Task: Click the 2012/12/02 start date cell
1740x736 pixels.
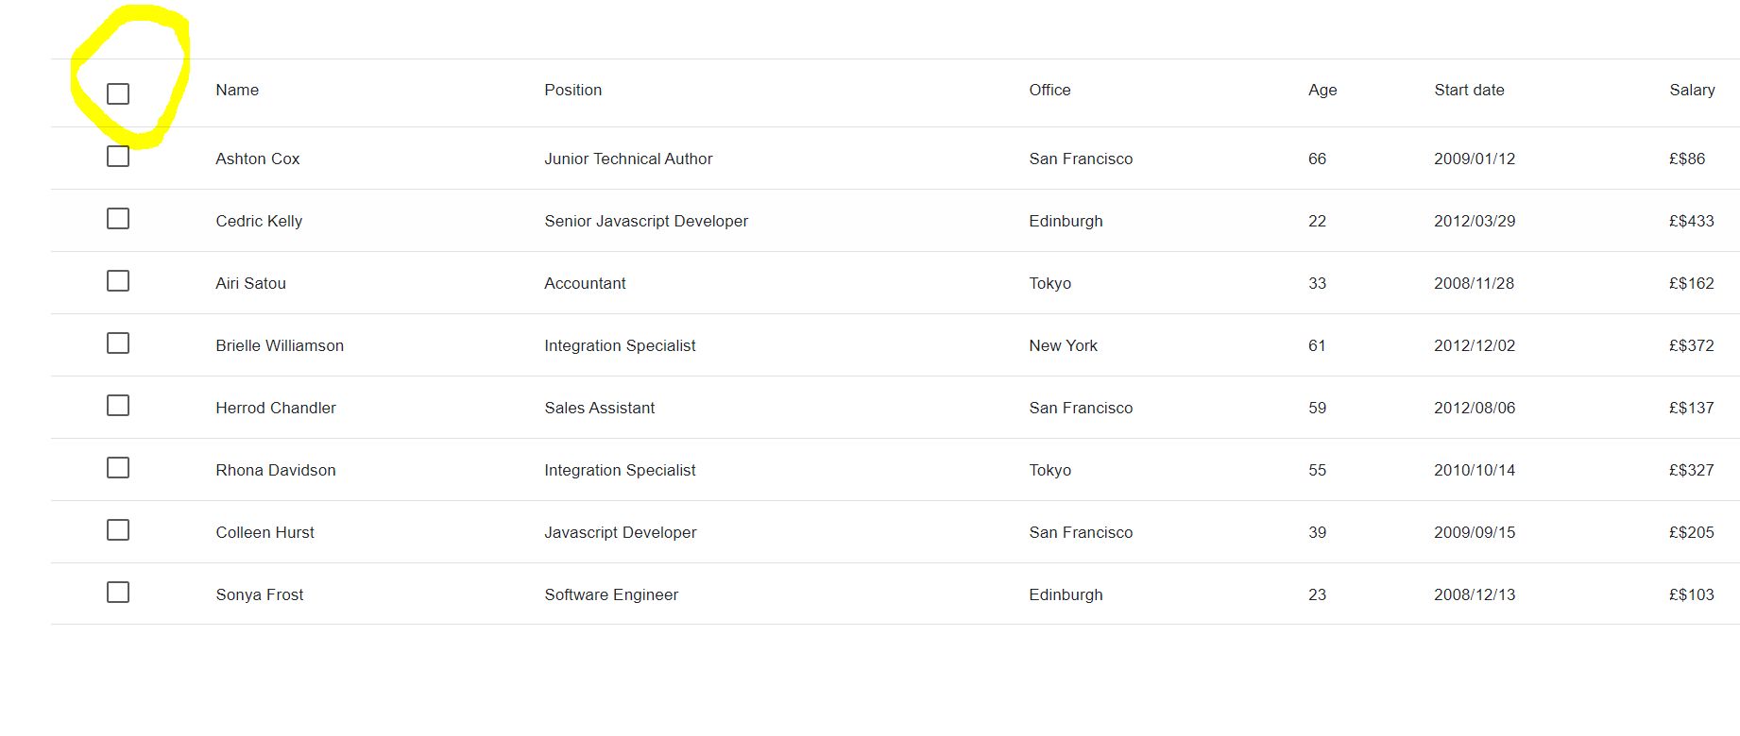Action: [x=1475, y=345]
